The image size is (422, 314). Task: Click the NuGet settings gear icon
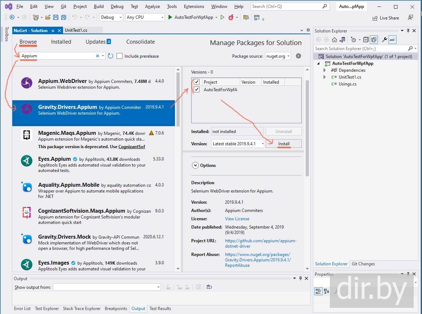click(298, 56)
